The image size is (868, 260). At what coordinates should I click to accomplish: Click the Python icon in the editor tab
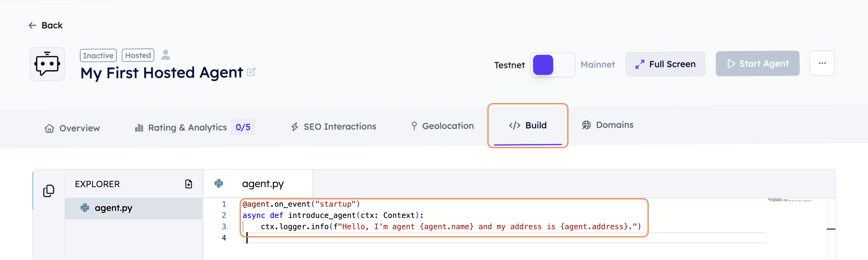(x=219, y=183)
